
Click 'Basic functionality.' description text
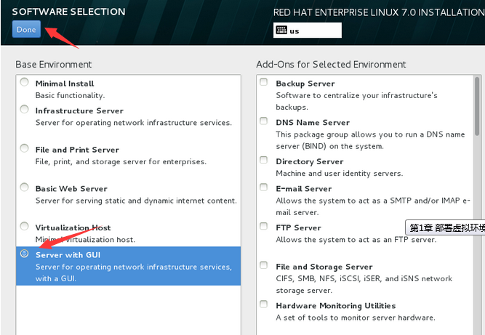click(x=70, y=95)
